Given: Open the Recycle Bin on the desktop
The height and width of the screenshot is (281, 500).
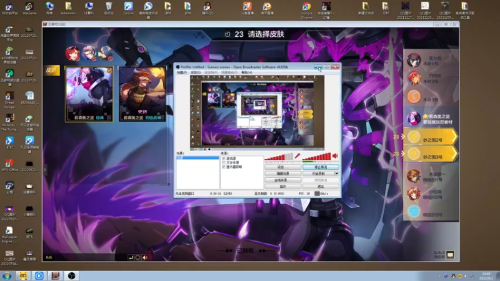Looking at the screenshot, I should [109, 8].
